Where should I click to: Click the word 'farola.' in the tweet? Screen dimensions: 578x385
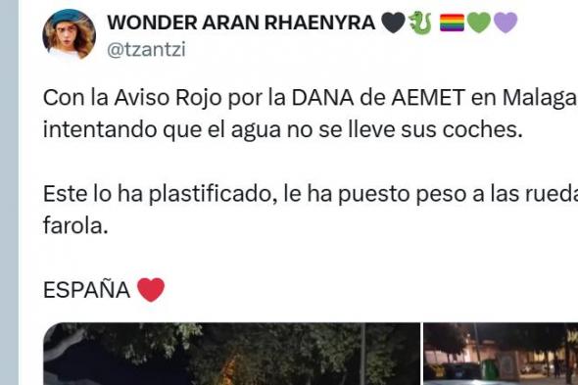pyautogui.click(x=75, y=225)
